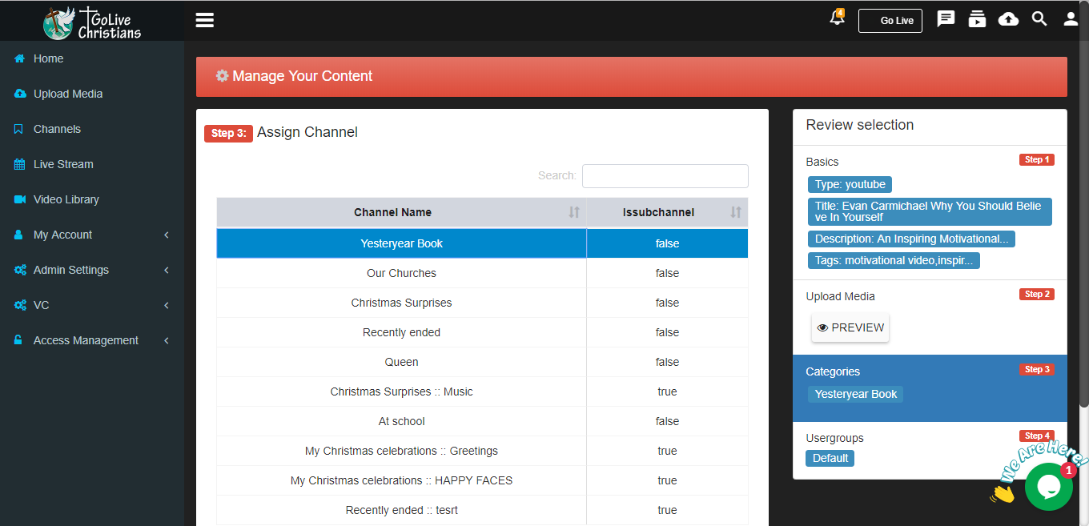The width and height of the screenshot is (1089, 526).
Task: Select the Christmas Surprises channel
Action: click(482, 303)
